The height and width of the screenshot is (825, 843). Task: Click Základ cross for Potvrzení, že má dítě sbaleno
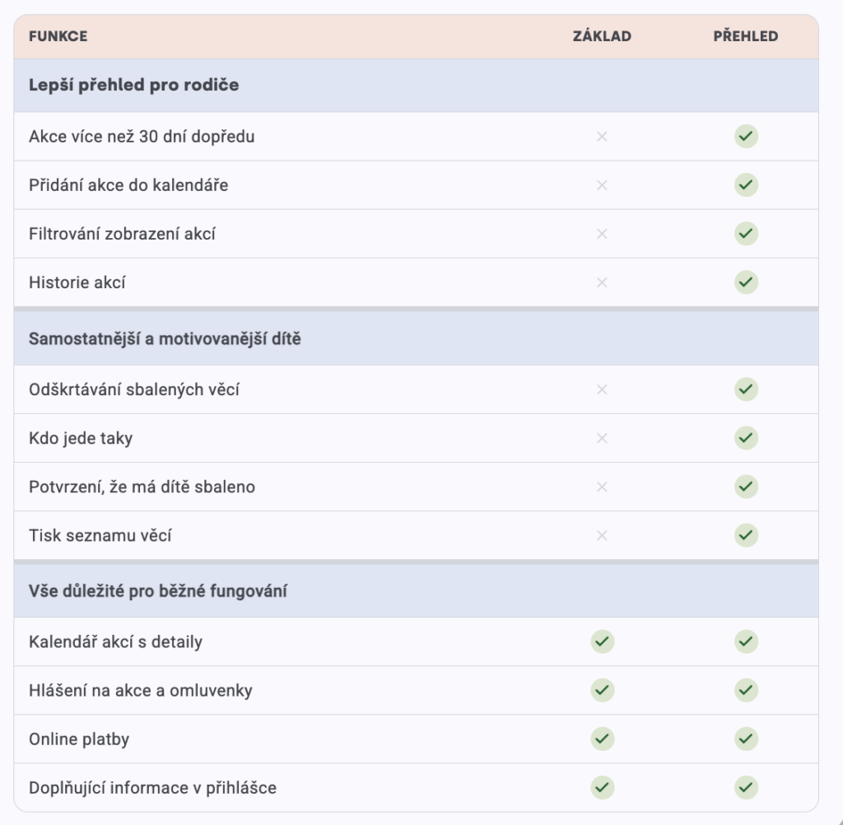602,487
